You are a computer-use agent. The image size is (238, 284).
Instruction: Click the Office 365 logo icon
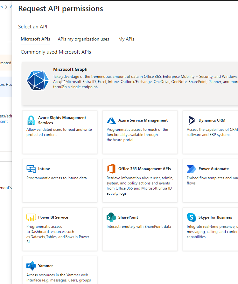[111, 169]
